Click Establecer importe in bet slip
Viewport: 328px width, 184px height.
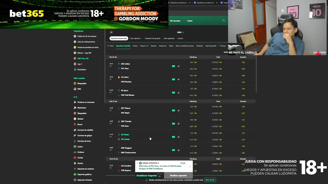click(x=147, y=176)
